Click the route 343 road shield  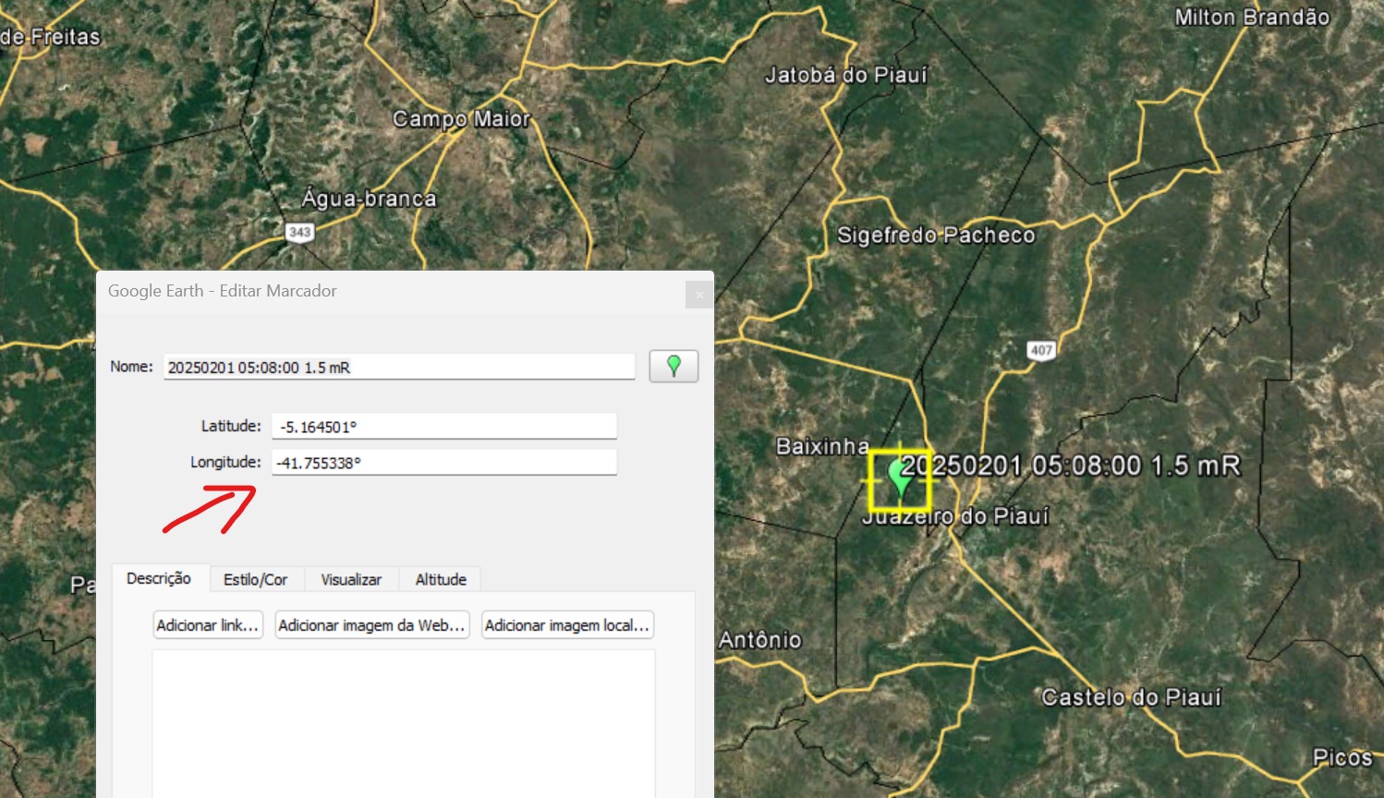[x=299, y=232]
